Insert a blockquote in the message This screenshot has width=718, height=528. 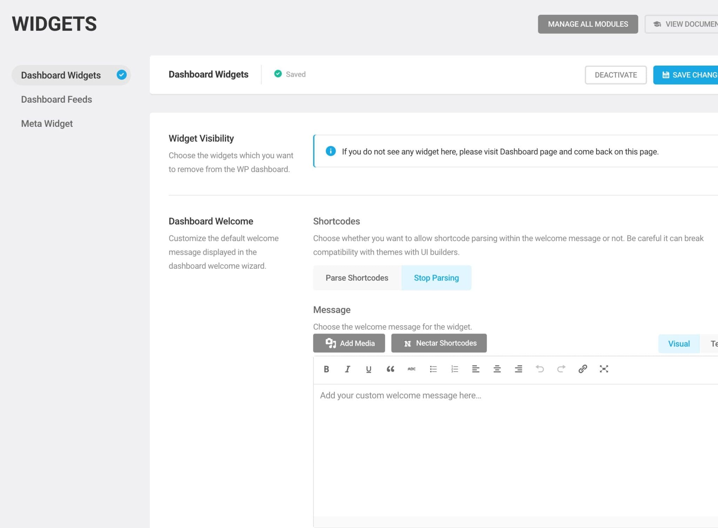coord(390,369)
